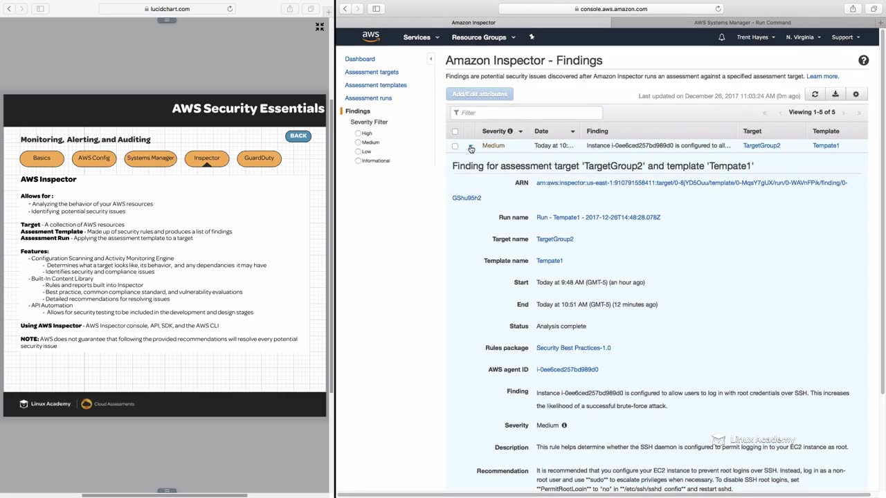Show info icon next to Medium severity detail
Viewport: 886px width, 498px height.
coord(564,425)
